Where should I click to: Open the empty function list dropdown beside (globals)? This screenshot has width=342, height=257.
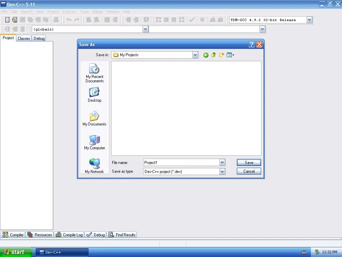pyautogui.click(x=262, y=29)
